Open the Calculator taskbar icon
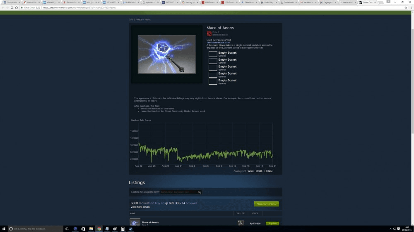 tap(123, 229)
